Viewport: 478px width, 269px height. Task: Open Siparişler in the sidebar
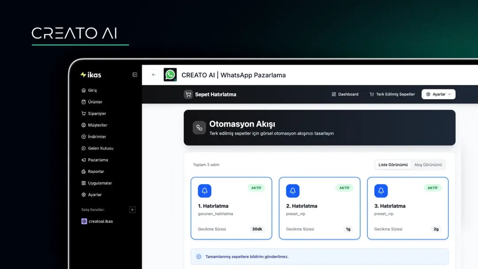point(96,114)
